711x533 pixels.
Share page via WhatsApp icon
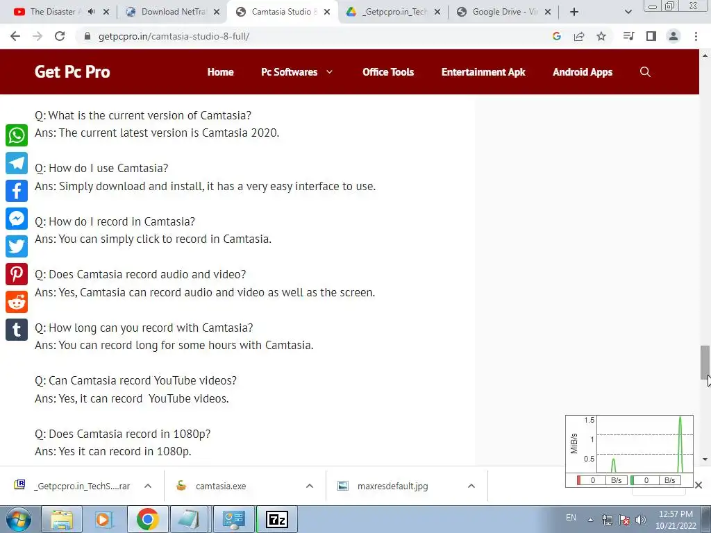[x=17, y=135]
